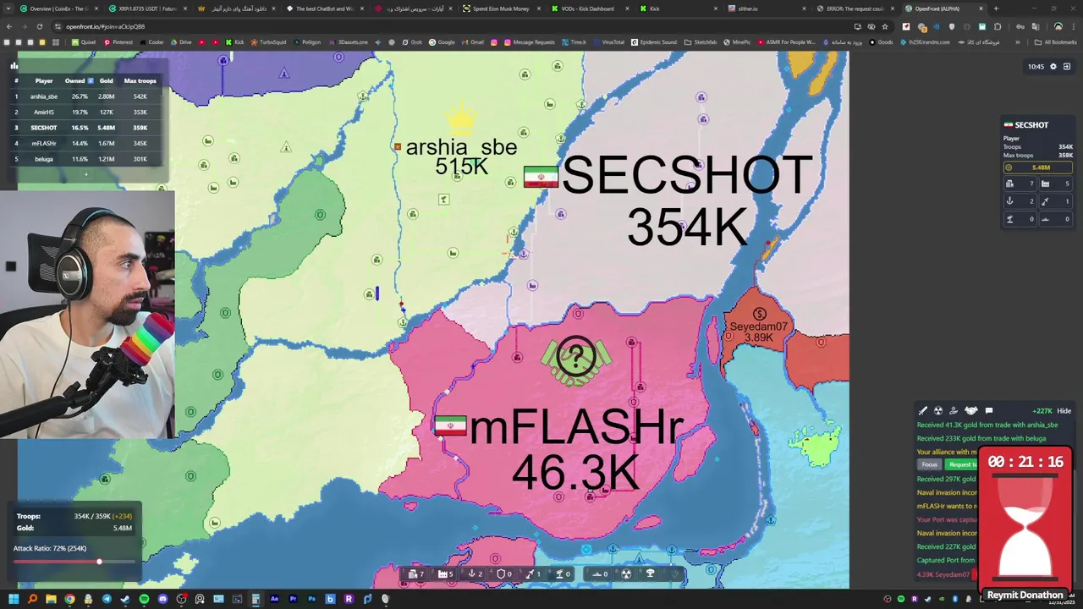Viewport: 1083px width, 609px height.
Task: Click the Focus button in event log
Action: point(930,464)
